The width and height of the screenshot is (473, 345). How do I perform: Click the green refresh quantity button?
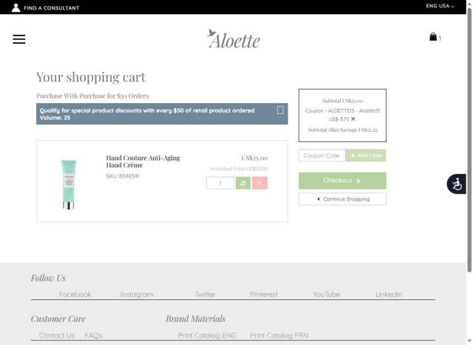tap(243, 183)
